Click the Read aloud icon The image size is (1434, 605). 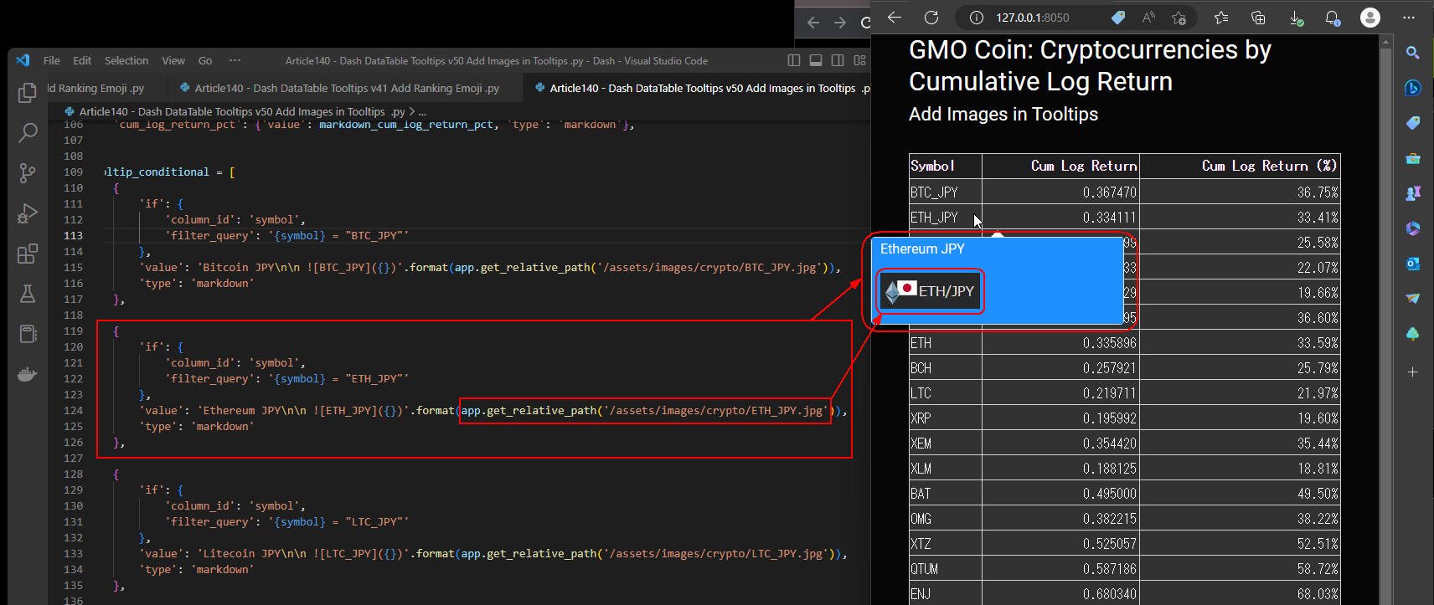tap(1148, 18)
